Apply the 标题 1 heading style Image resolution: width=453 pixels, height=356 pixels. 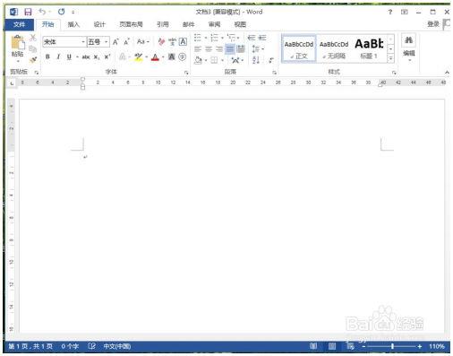(369, 48)
